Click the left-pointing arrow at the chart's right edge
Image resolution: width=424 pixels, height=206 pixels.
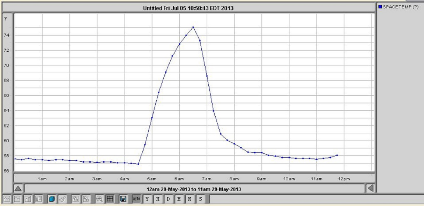click(x=371, y=187)
